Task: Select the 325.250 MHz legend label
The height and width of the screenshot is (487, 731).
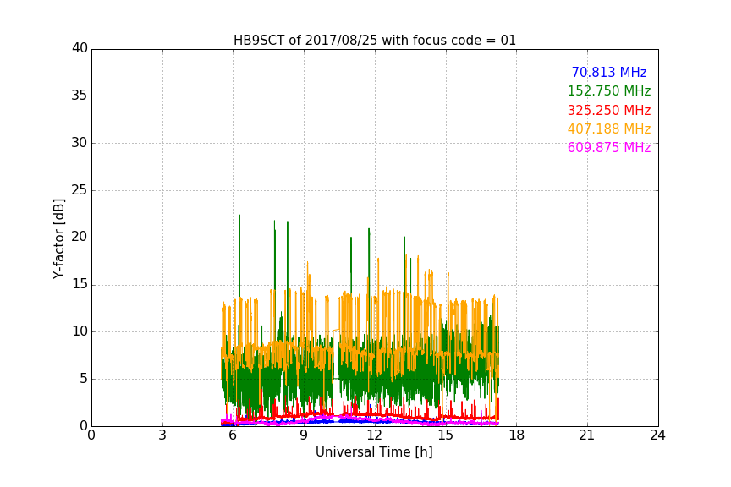Action: pos(609,111)
